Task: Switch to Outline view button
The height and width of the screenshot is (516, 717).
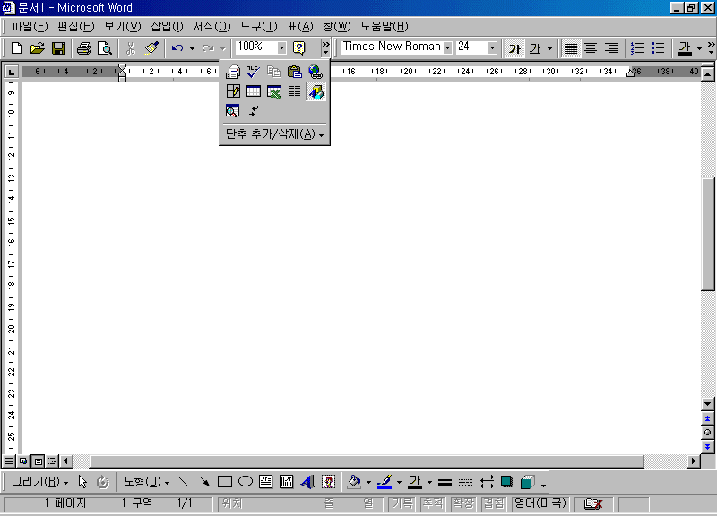Action: (x=52, y=460)
